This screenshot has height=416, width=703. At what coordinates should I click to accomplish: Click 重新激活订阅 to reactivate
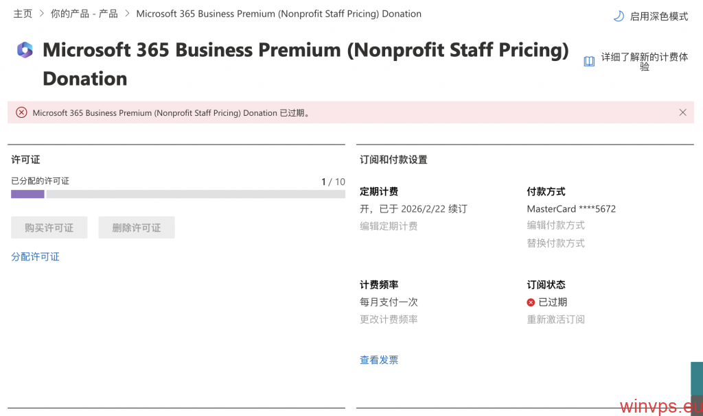pyautogui.click(x=555, y=319)
